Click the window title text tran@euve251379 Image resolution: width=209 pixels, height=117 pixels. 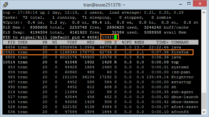(102, 5)
